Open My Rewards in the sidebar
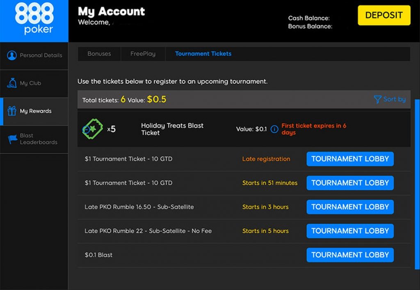Image resolution: width=420 pixels, height=290 pixels. (34, 111)
